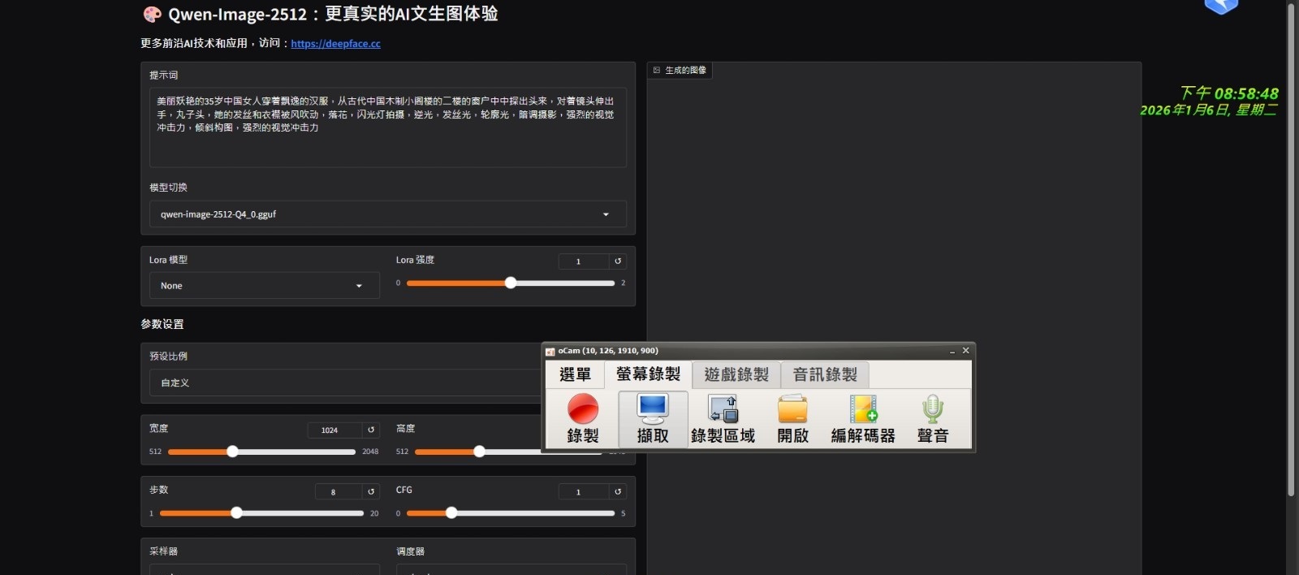The height and width of the screenshot is (575, 1299).
Task: Select the record region resize icon
Action: [723, 409]
